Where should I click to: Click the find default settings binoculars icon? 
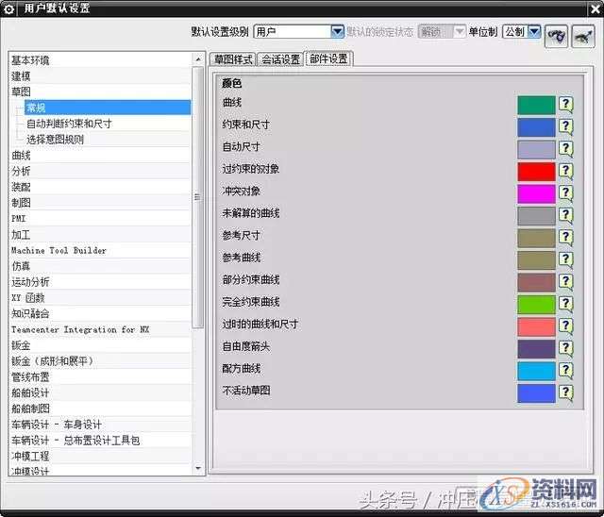[x=556, y=36]
